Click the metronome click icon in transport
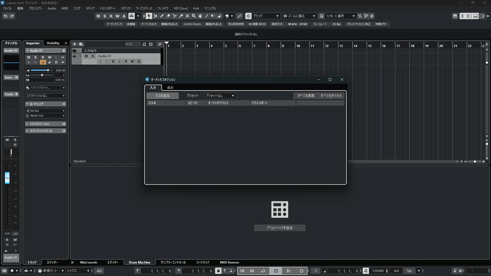Image resolution: width=491 pixels, height=276 pixels. click(455, 271)
